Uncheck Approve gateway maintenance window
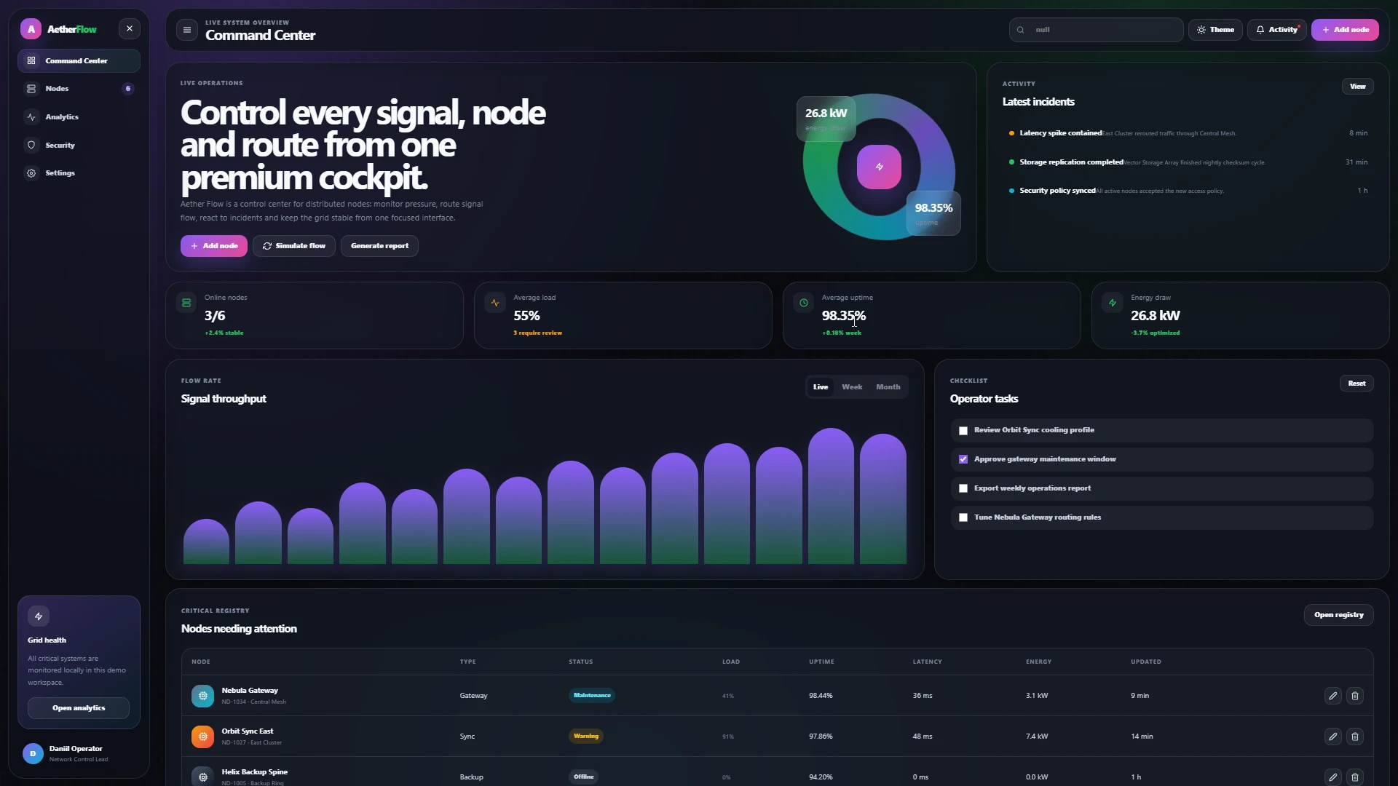This screenshot has width=1398, height=786. (x=963, y=459)
